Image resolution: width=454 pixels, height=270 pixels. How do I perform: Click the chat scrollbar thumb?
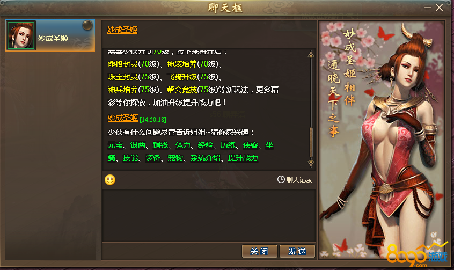pos(311,143)
